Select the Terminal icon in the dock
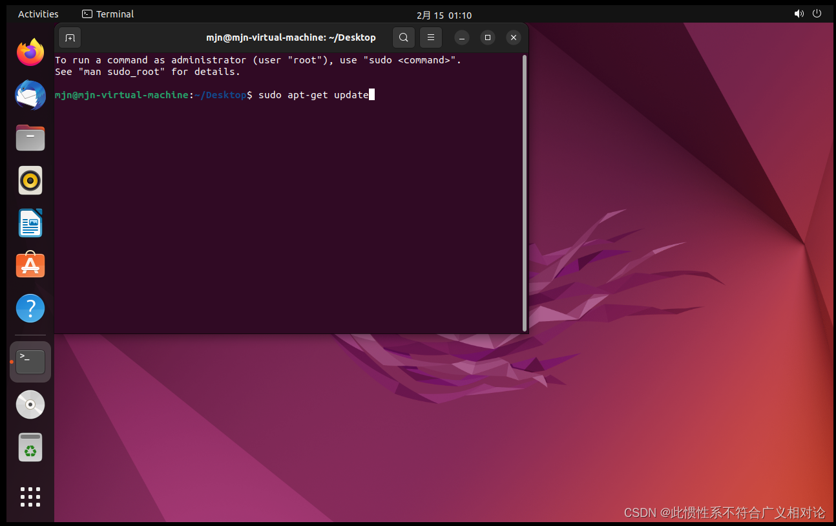 pyautogui.click(x=30, y=361)
